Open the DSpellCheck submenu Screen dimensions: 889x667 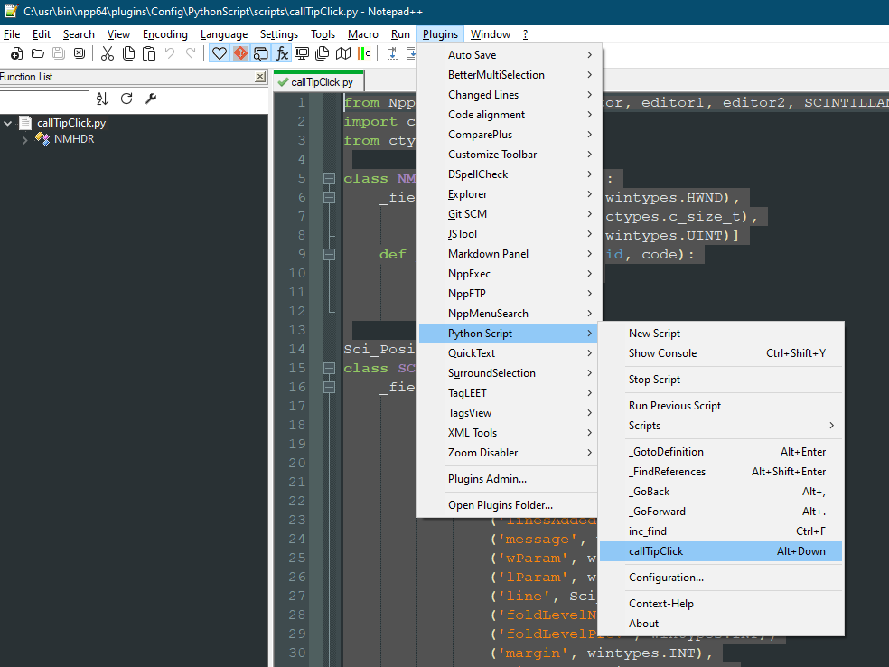(x=509, y=174)
